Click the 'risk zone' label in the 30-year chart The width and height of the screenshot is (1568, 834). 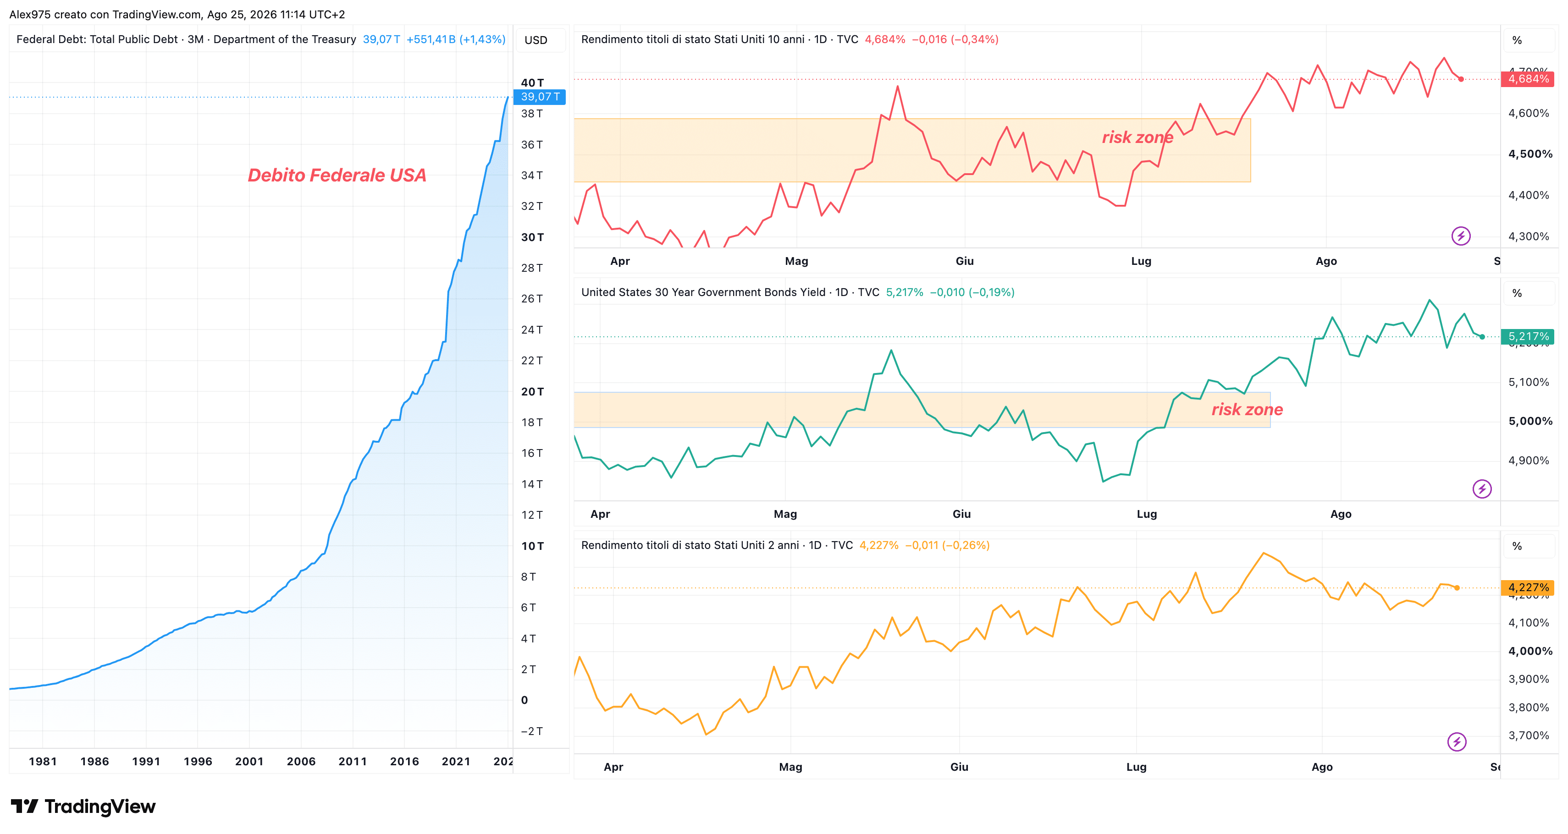pos(1247,409)
